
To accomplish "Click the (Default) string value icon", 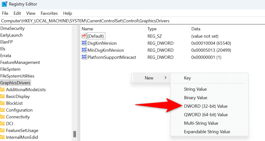I will pos(84,36).
